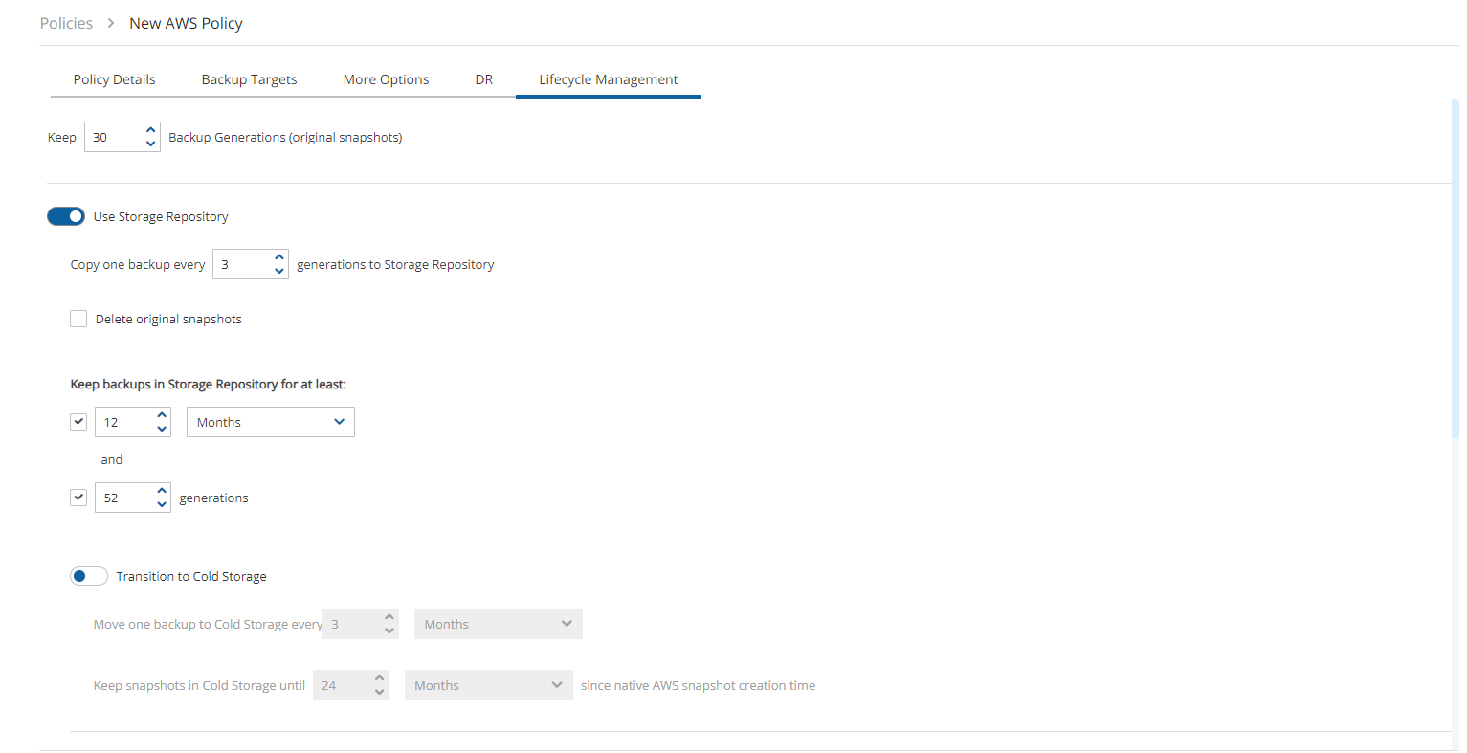
Task: Decrease Backup Generations keep value using down arrow
Action: pyautogui.click(x=150, y=144)
